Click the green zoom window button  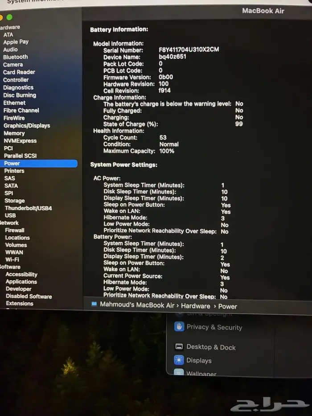[x=9, y=17]
